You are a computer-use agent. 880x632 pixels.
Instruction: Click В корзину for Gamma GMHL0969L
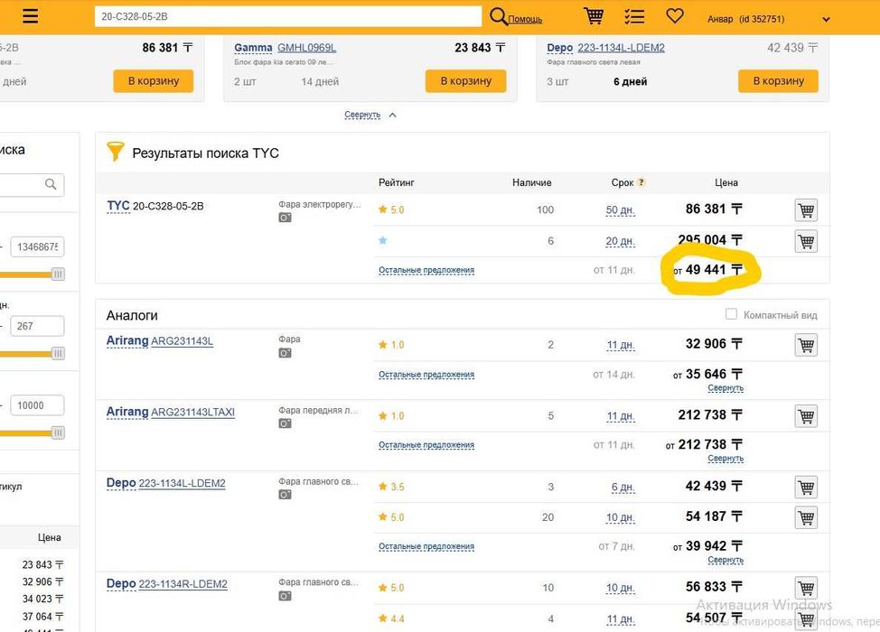(x=465, y=81)
